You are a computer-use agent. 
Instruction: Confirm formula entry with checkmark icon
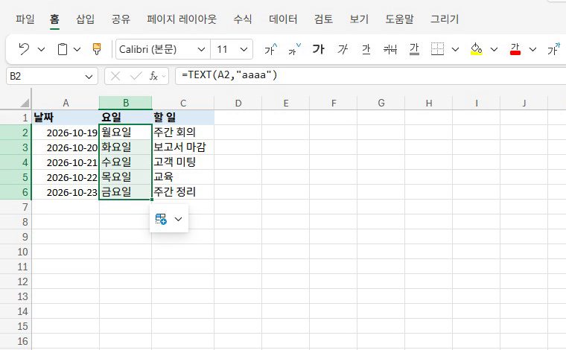pos(136,76)
